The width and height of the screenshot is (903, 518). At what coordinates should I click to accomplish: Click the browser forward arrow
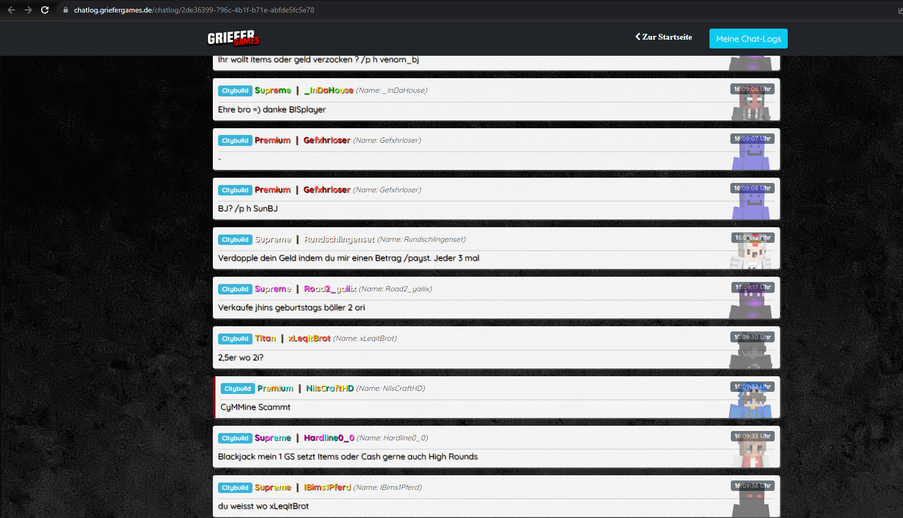click(28, 10)
